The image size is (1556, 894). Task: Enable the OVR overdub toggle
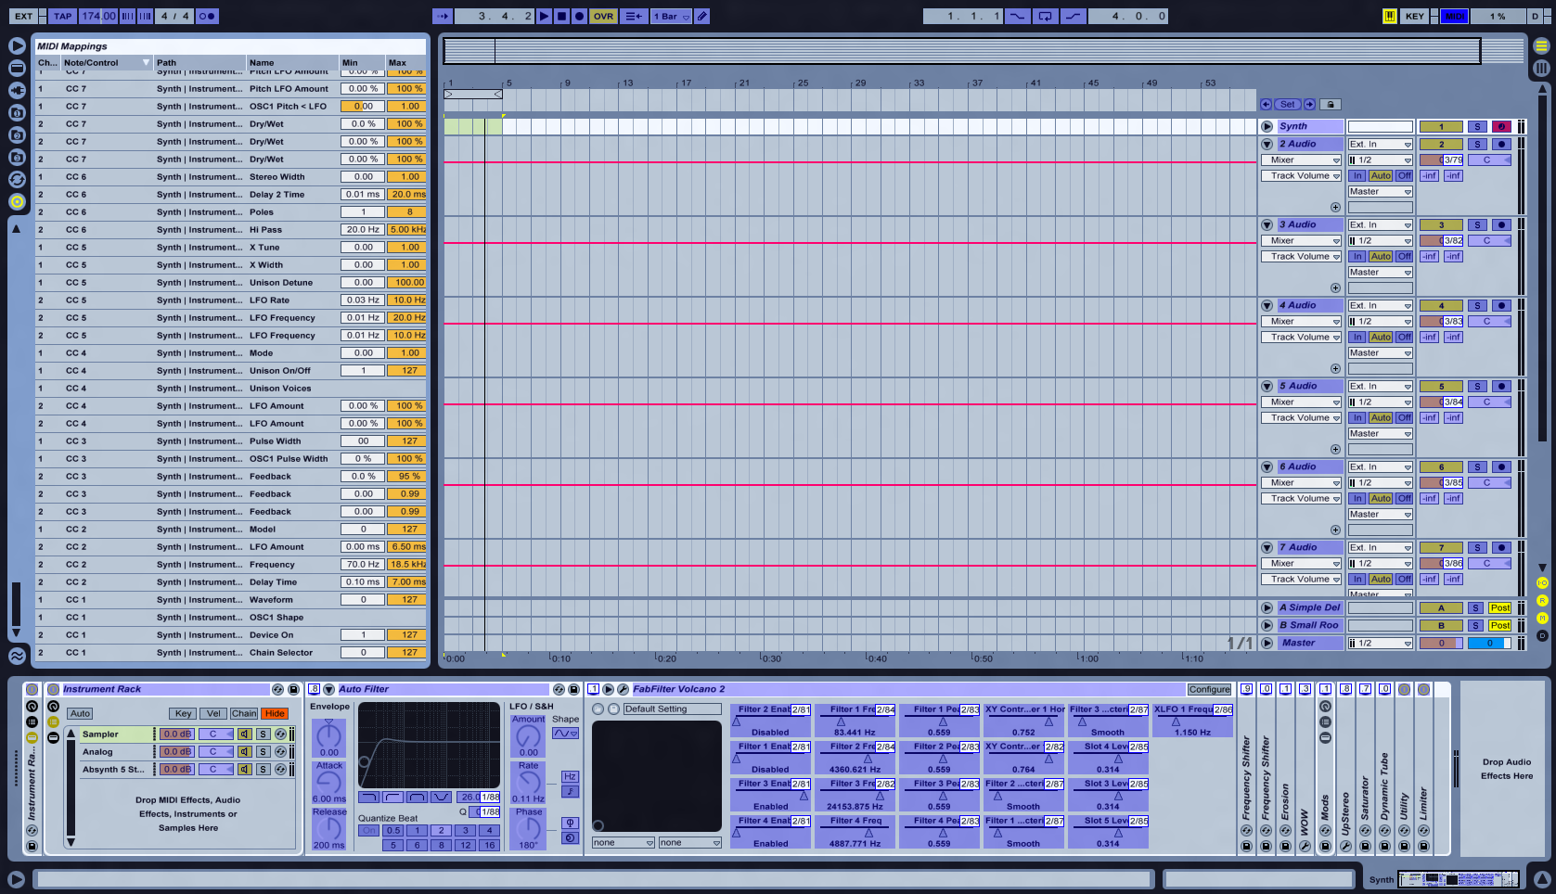[x=602, y=16]
